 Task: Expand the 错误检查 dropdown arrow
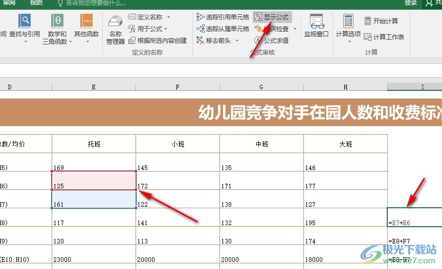tap(295, 29)
